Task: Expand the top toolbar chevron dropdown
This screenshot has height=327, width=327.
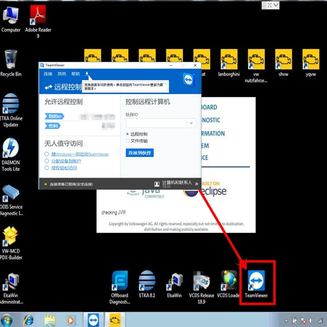Action: pos(276,5)
